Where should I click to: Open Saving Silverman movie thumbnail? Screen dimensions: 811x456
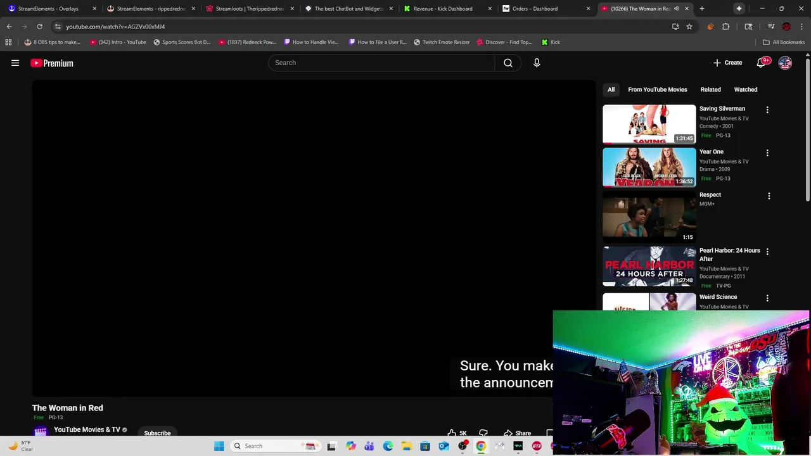coord(649,124)
